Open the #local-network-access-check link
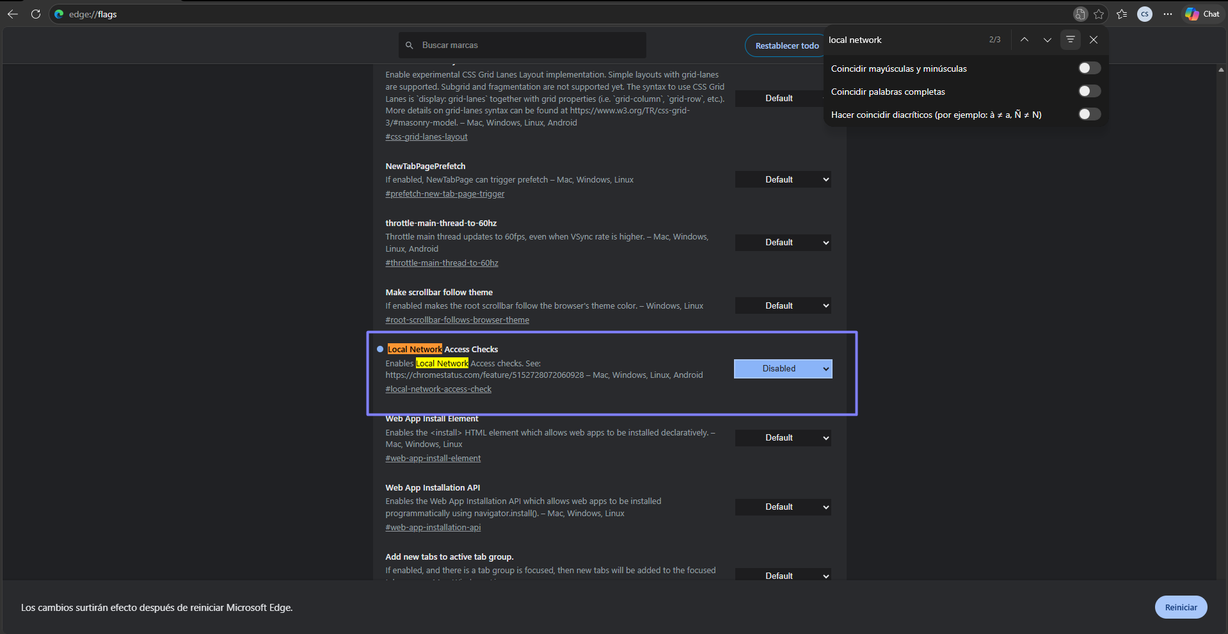Screen dimensions: 1228x634 (438, 389)
